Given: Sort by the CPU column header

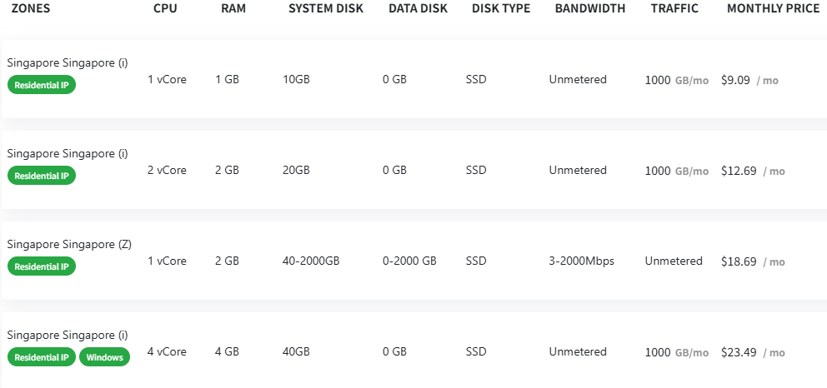Looking at the screenshot, I should pyautogui.click(x=165, y=8).
